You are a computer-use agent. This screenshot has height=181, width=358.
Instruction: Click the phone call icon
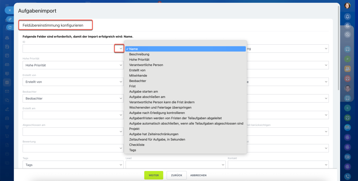[x=347, y=176]
